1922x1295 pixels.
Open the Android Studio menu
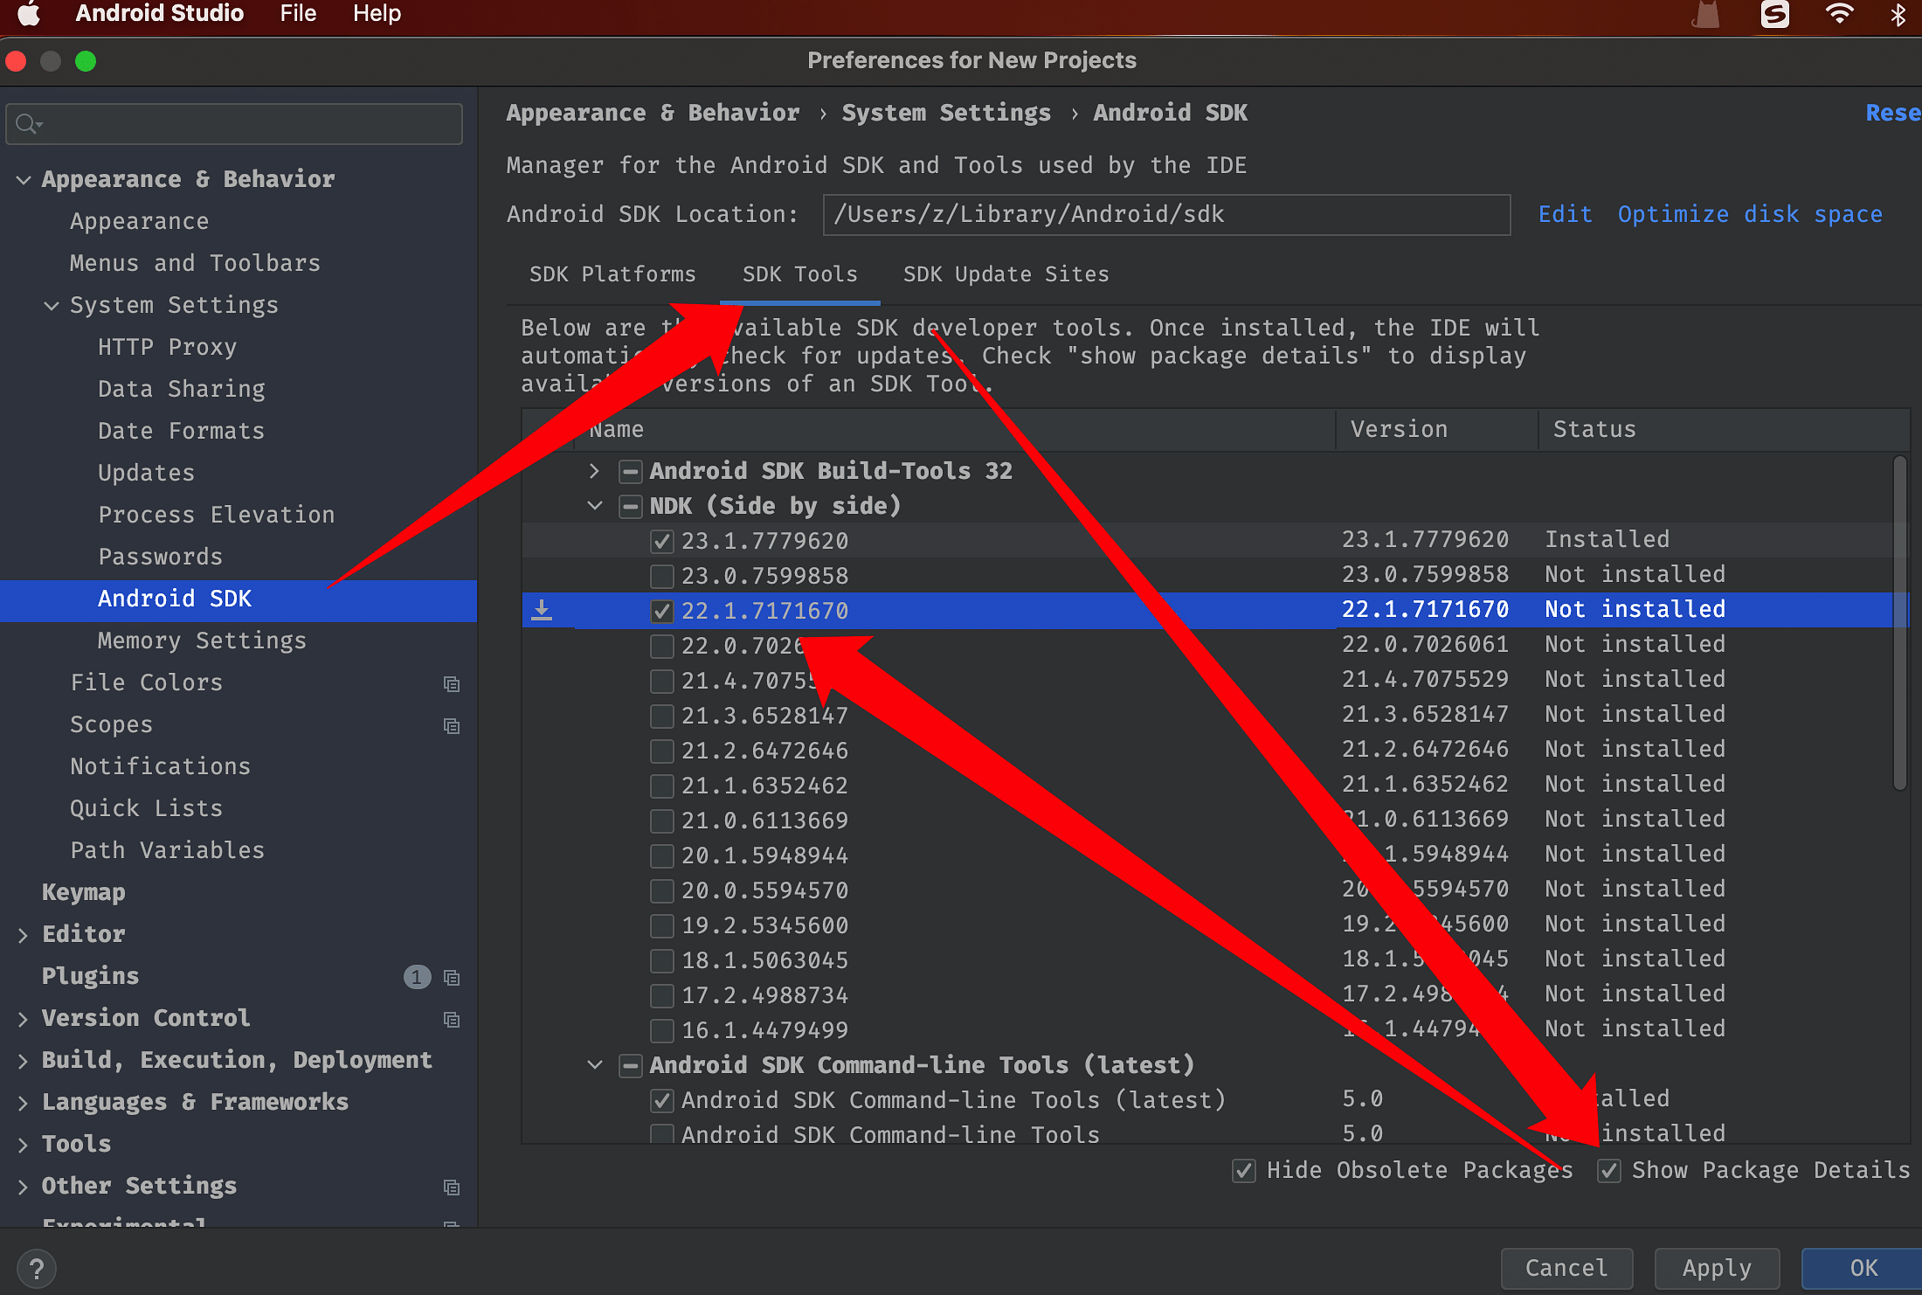[159, 14]
